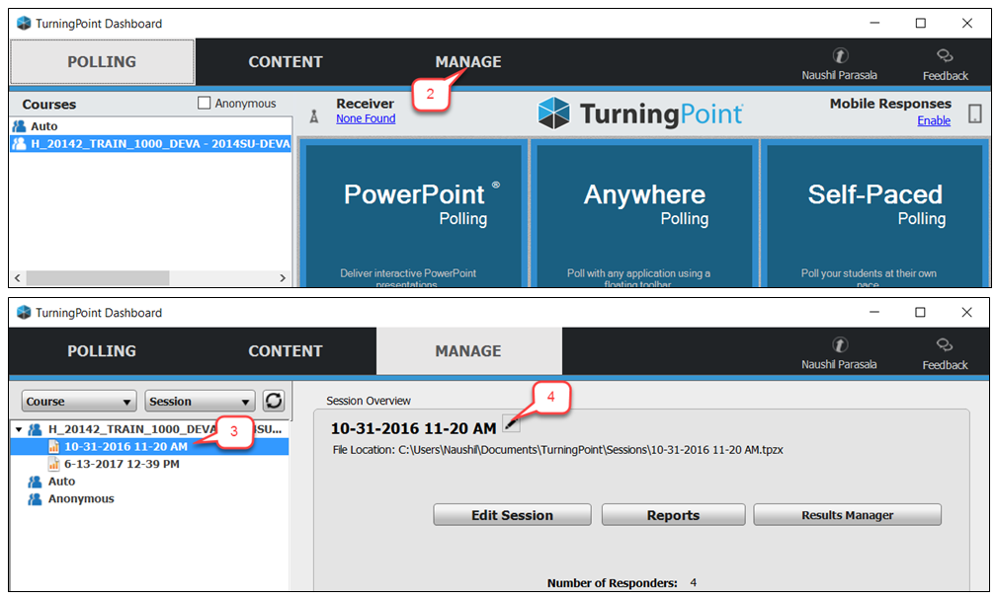Open the Results Manager

point(848,515)
